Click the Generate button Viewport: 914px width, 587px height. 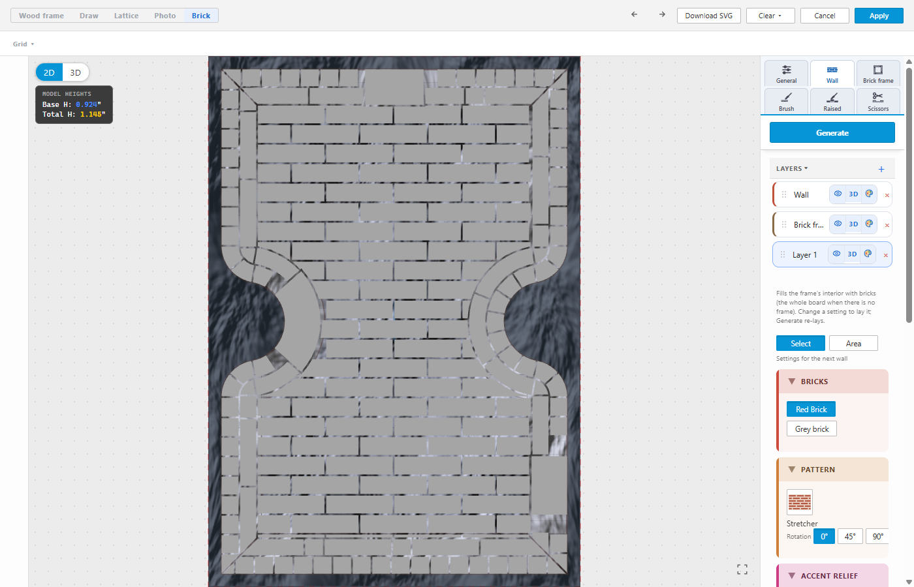click(x=832, y=132)
